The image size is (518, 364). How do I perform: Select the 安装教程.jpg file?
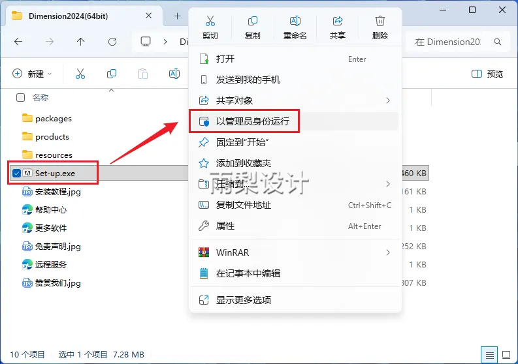pyautogui.click(x=52, y=192)
